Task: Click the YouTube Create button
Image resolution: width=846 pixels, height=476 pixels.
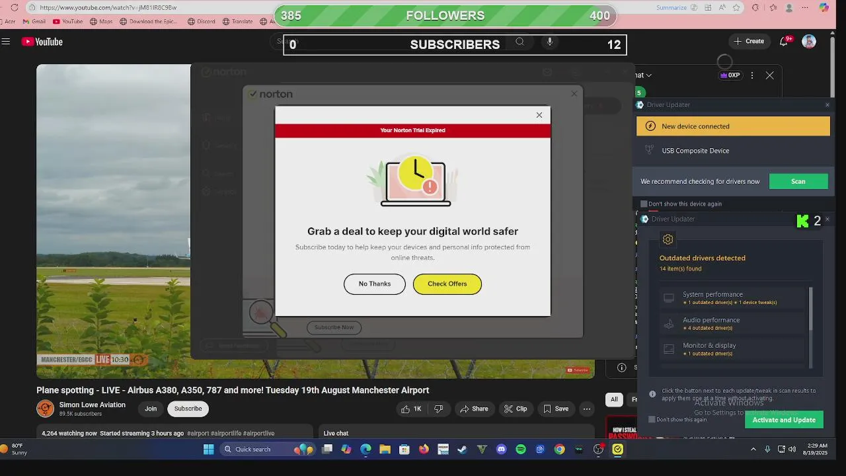Action: (x=749, y=41)
